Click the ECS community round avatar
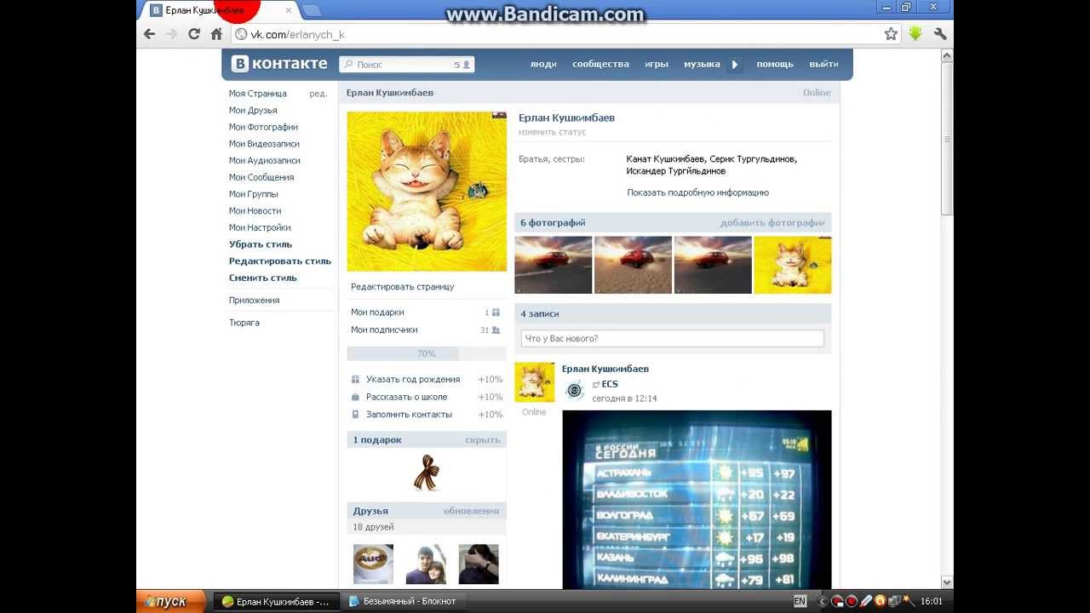 coord(575,390)
